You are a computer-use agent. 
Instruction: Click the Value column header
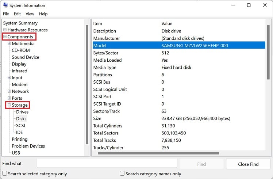(167, 23)
